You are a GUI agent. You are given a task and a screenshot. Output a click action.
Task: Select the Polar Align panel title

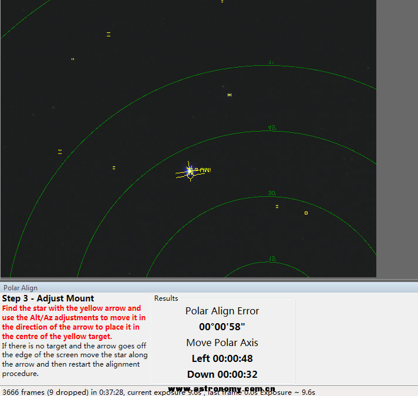pos(21,288)
